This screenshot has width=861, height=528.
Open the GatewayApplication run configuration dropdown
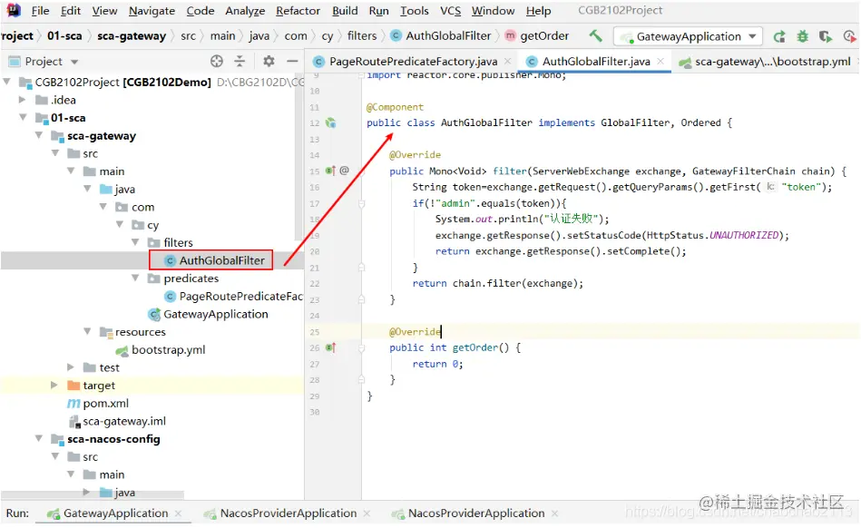(753, 37)
